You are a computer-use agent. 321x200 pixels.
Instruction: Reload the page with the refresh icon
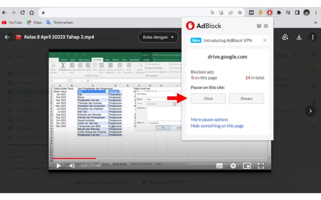coord(22,13)
